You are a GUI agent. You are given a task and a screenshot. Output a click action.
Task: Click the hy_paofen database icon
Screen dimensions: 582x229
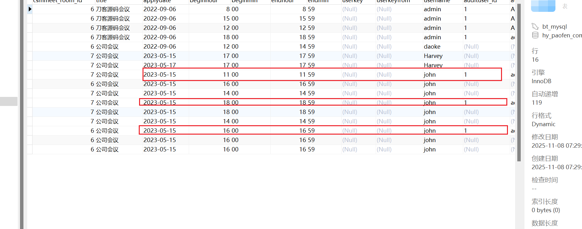coord(535,35)
